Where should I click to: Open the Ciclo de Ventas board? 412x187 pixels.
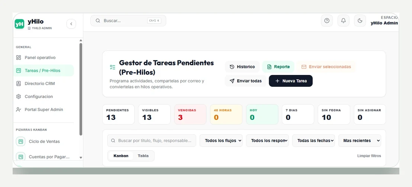pos(44,141)
